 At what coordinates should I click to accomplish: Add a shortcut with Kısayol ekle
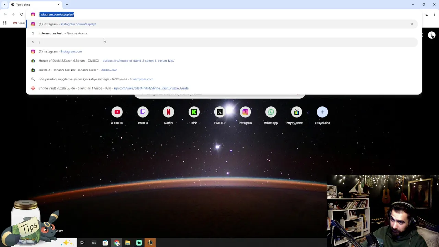click(322, 116)
